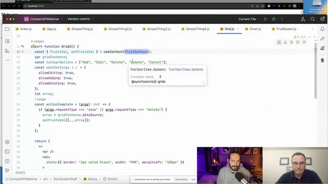Run the current file
Screen dimensions: 328x184
click(x=265, y=19)
